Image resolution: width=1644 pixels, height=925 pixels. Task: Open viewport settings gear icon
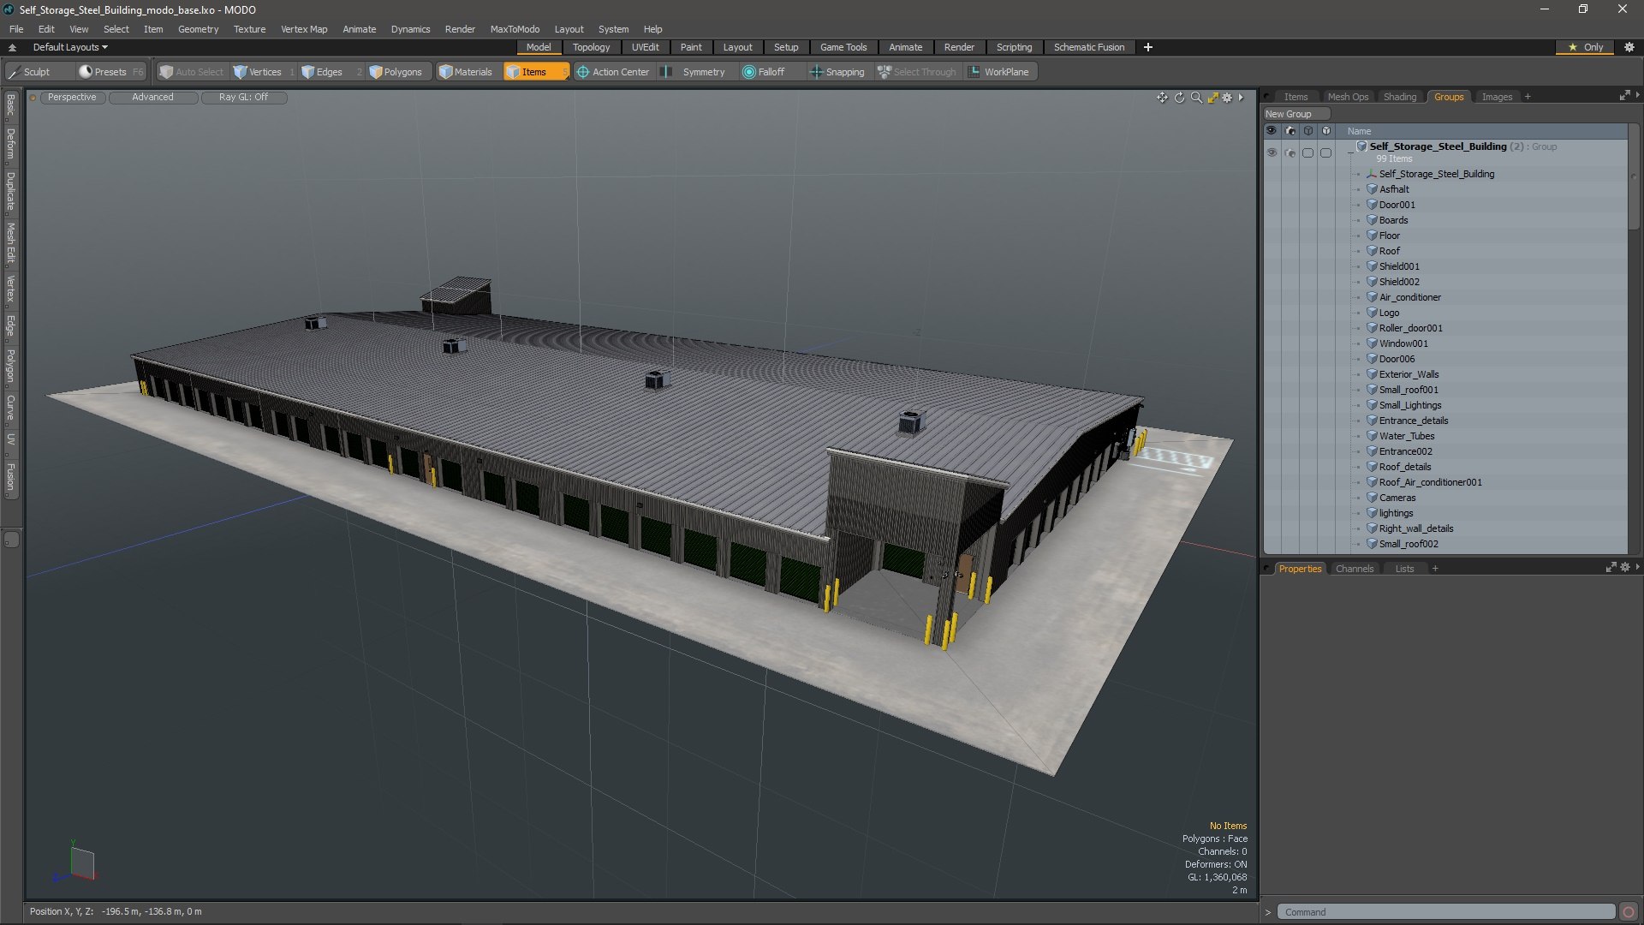(1227, 98)
